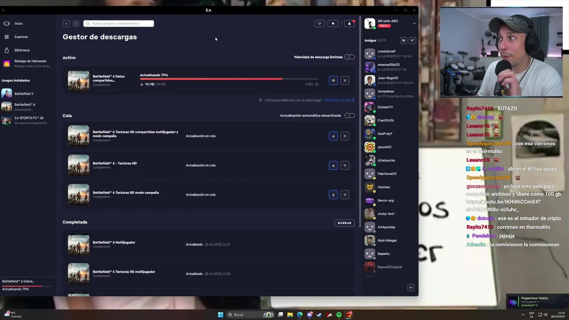The image size is (569, 320).
Task: Open Microsoft Edge from the taskbar
Action: tap(300, 315)
